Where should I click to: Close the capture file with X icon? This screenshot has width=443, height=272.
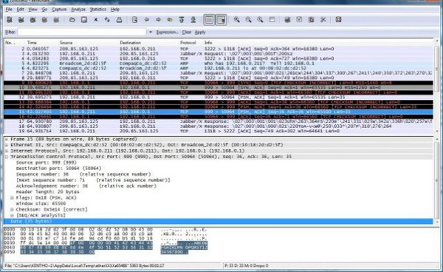(96, 20)
